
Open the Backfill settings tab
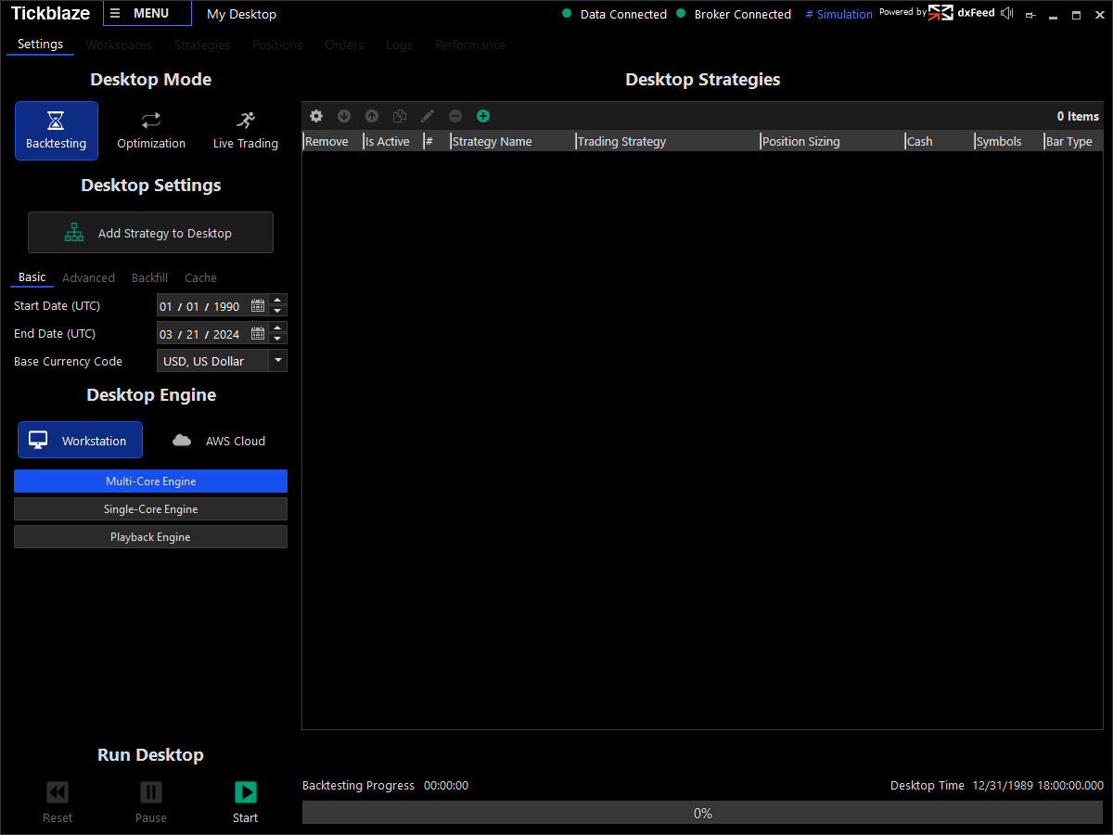coord(149,278)
